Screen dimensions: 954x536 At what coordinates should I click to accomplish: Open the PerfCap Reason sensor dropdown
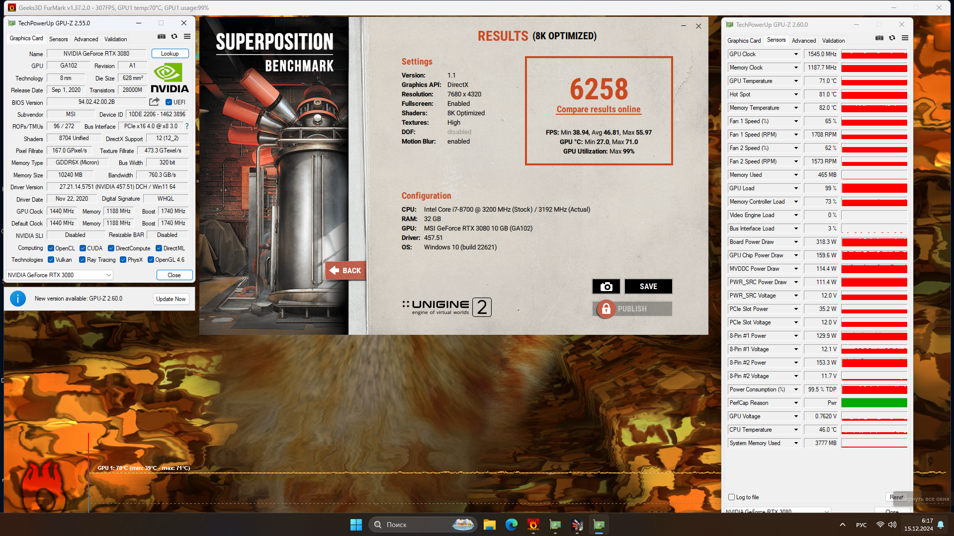(x=796, y=403)
